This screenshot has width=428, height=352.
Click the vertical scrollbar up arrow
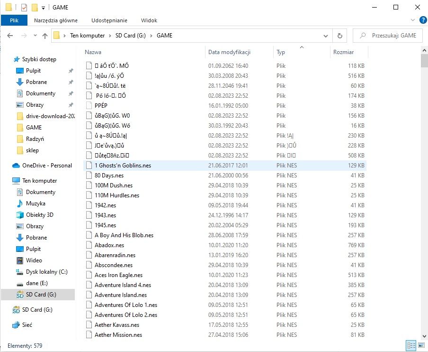coord(424,51)
